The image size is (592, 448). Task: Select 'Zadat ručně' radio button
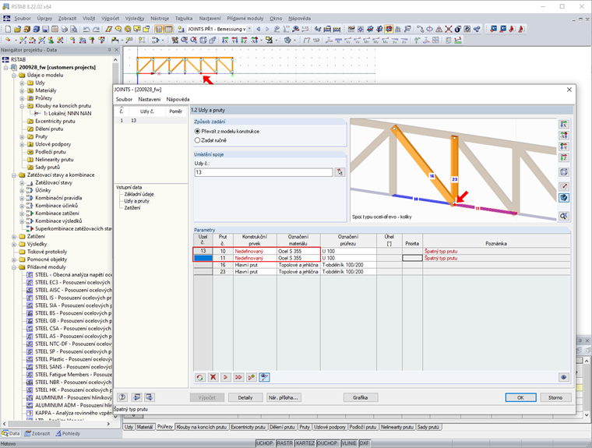(197, 140)
